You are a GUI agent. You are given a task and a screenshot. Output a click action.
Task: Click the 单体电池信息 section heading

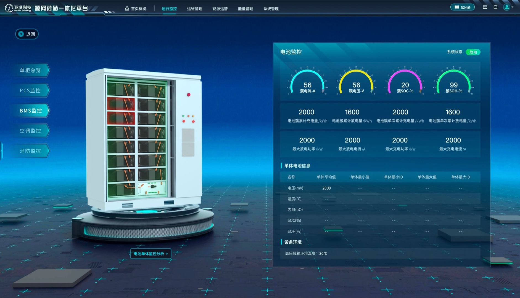point(297,166)
